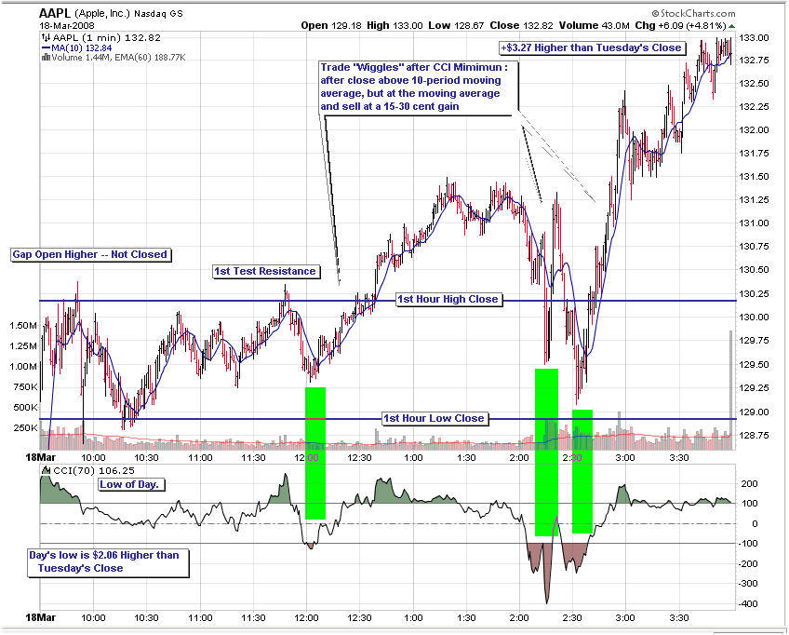Image resolution: width=789 pixels, height=635 pixels.
Task: Click the Chg +6.09 (+4.81%) value
Action: point(680,26)
